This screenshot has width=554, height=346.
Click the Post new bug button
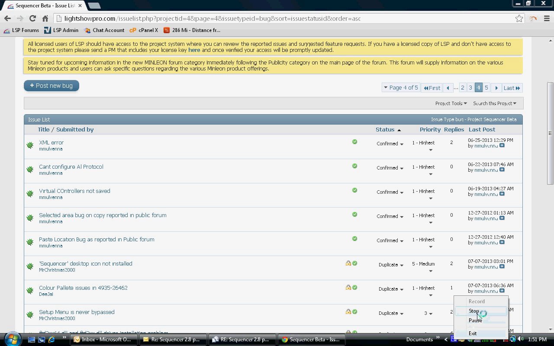pos(52,86)
